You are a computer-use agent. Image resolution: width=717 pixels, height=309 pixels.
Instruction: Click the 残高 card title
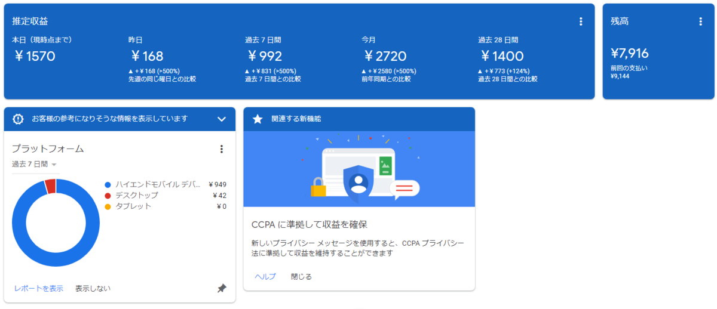pyautogui.click(x=620, y=21)
